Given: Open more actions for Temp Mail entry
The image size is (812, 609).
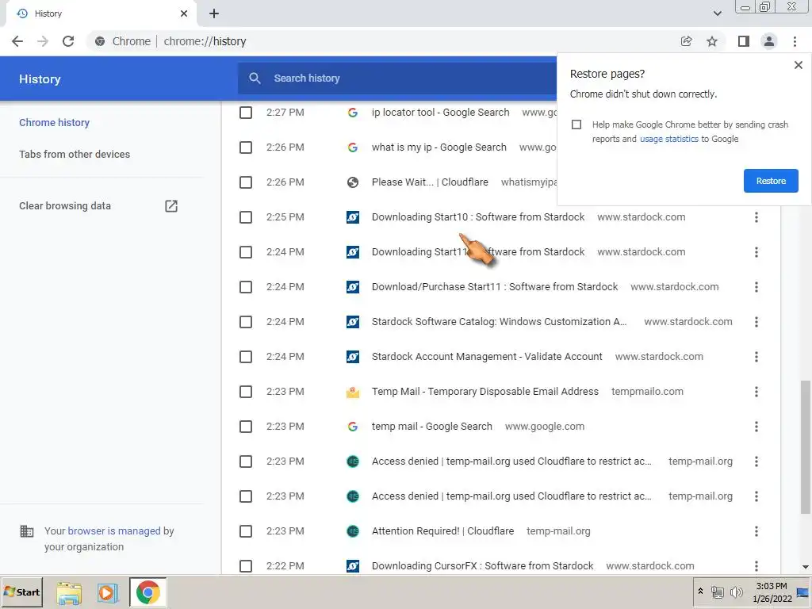Looking at the screenshot, I should (x=756, y=392).
